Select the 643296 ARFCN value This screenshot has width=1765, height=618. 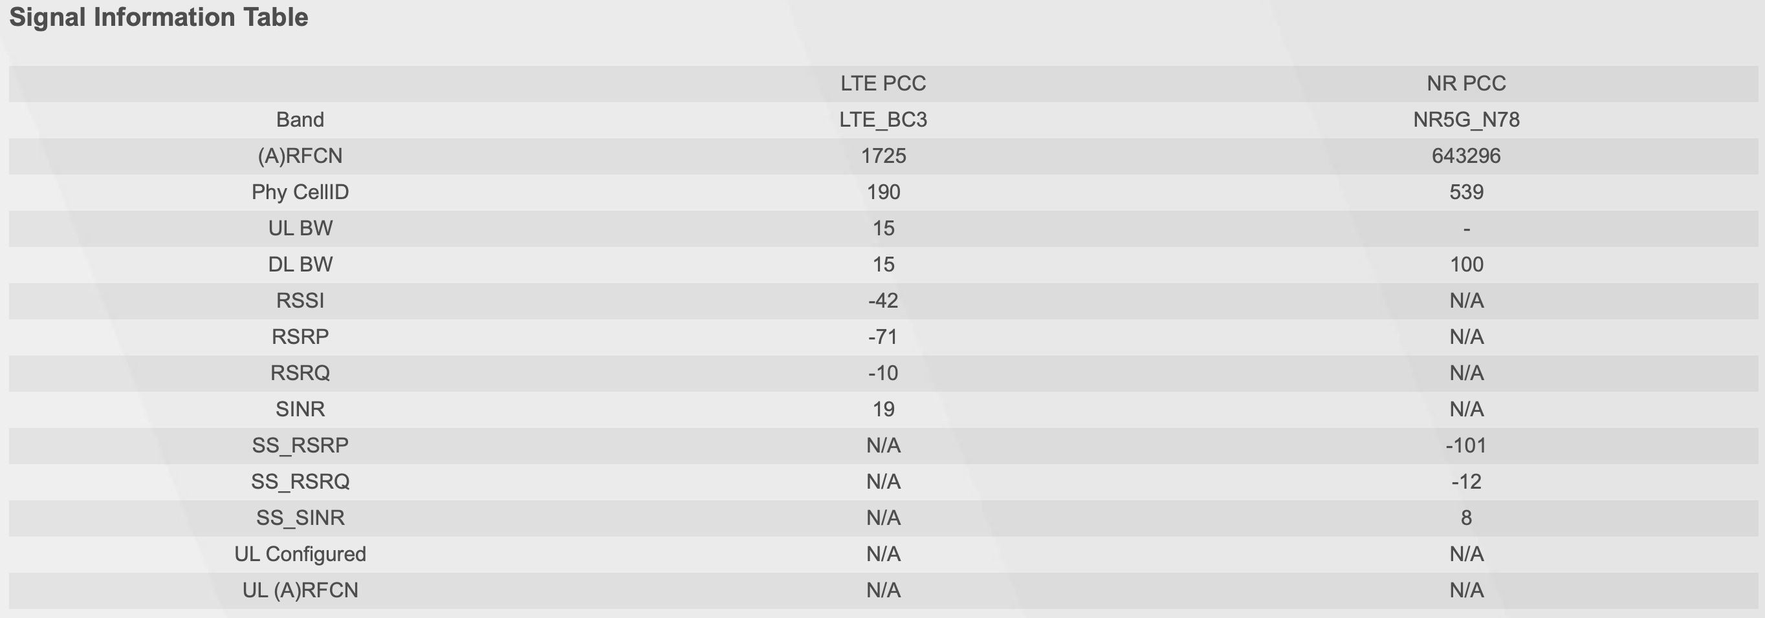[x=1466, y=156]
